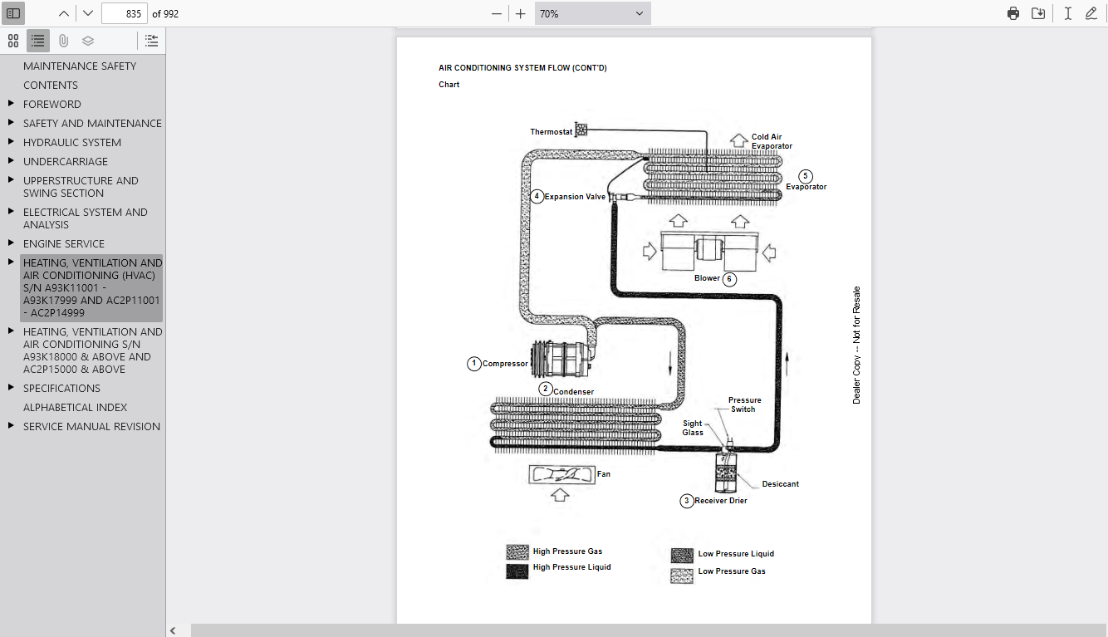
Task: Expand SAFETY AND MAINTENANCE outline section
Action: (x=11, y=122)
